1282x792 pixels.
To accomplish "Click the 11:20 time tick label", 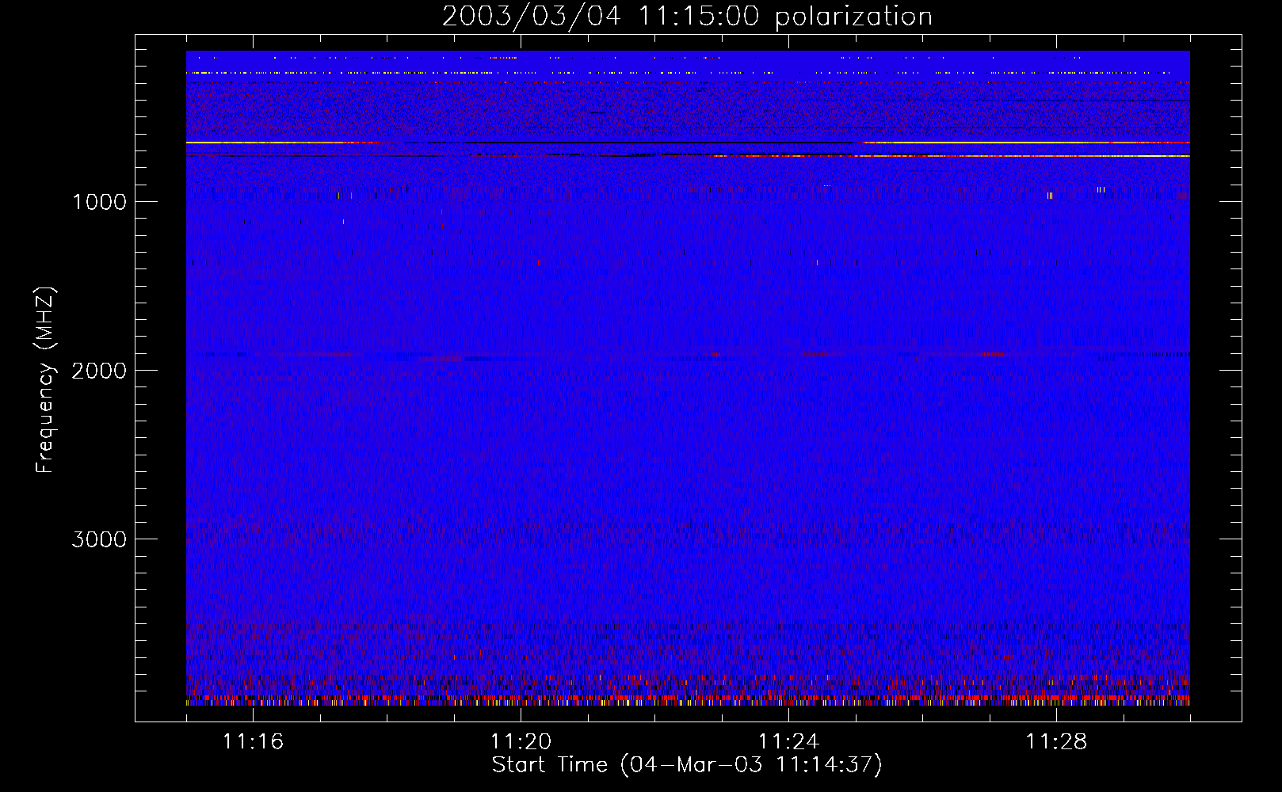I will [x=521, y=742].
